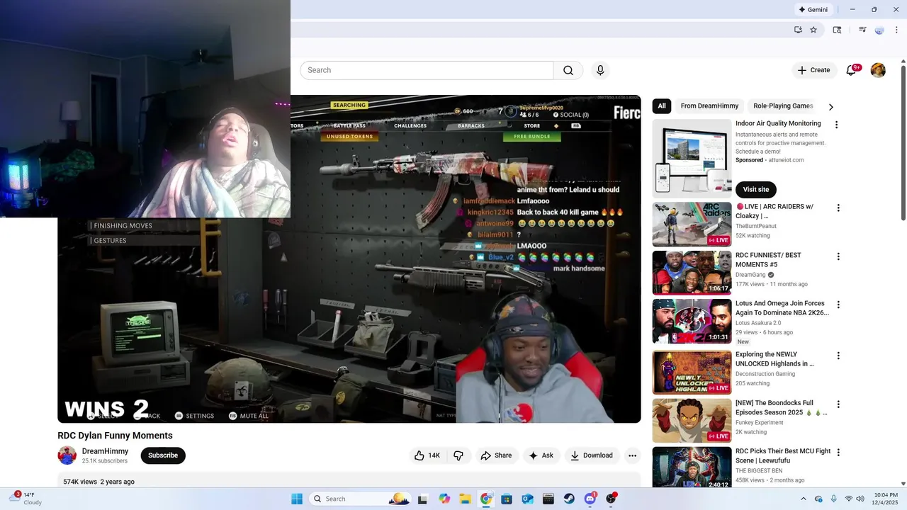This screenshot has width=907, height=510.
Task: Open more actions ellipsis below video
Action: pyautogui.click(x=632, y=455)
